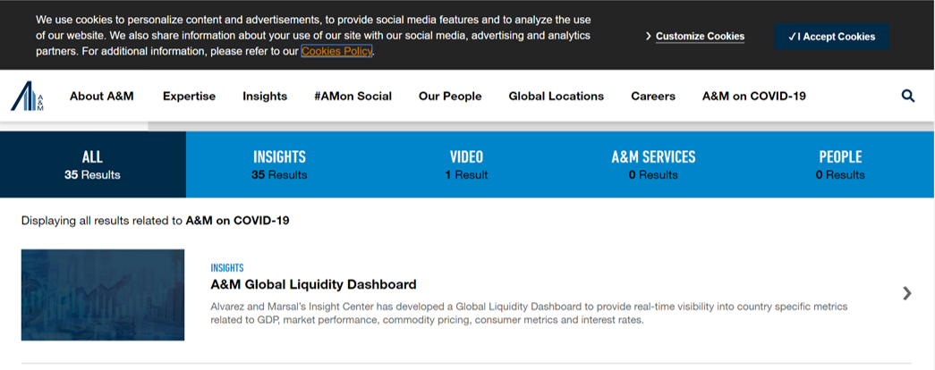The image size is (935, 370).
Task: Switch to the ALL results tab
Action: (x=92, y=164)
